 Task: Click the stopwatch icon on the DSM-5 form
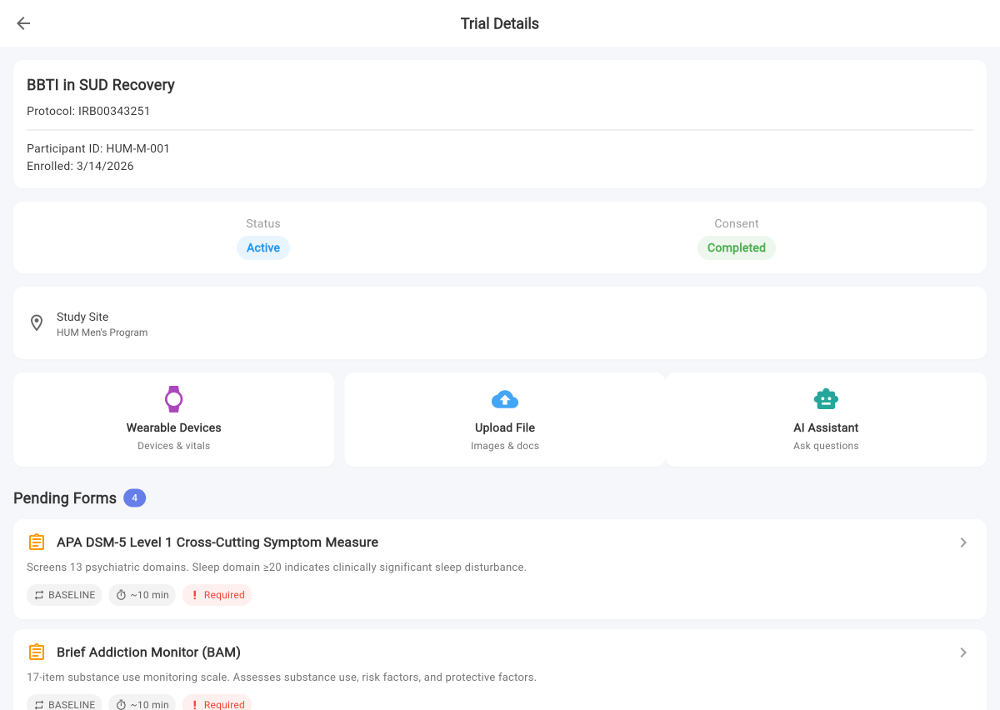point(122,595)
